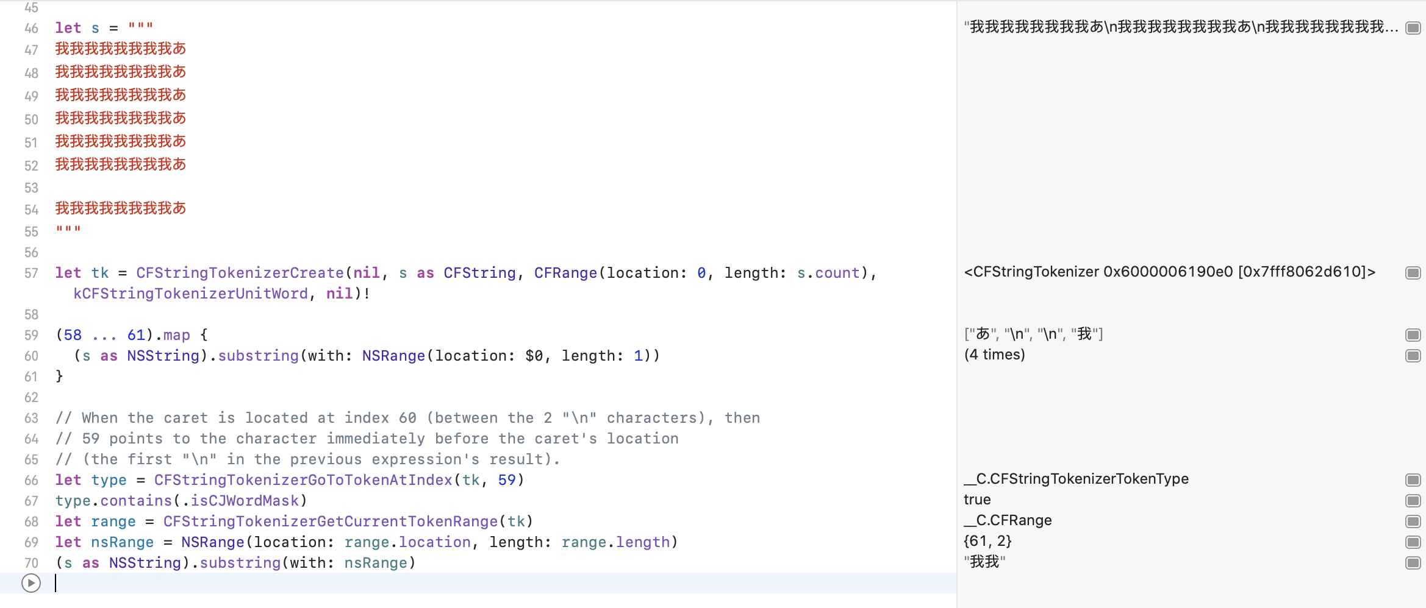The image size is (1426, 608).
Task: Set a breakpoint on line 57
Action: (x=30, y=274)
